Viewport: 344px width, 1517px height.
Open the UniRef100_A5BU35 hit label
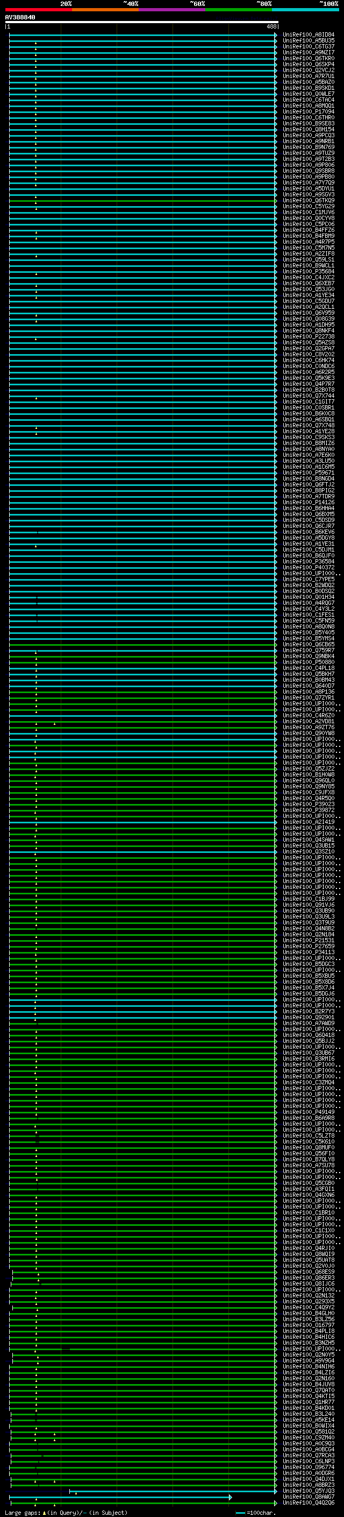tap(308, 41)
